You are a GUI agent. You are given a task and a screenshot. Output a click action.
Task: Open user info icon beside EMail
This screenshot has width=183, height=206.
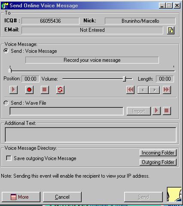click(x=171, y=30)
